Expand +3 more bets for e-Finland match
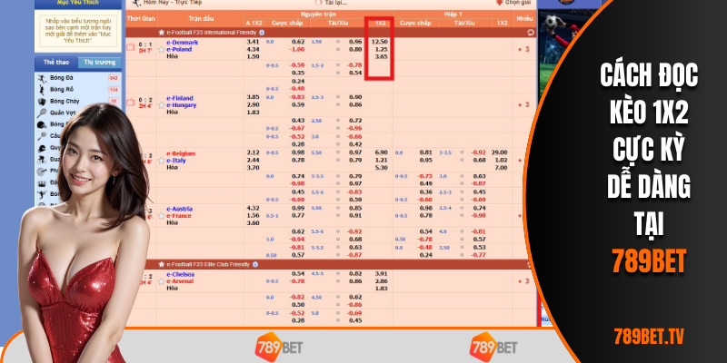Viewport: 727px width, 363px height. point(524,105)
